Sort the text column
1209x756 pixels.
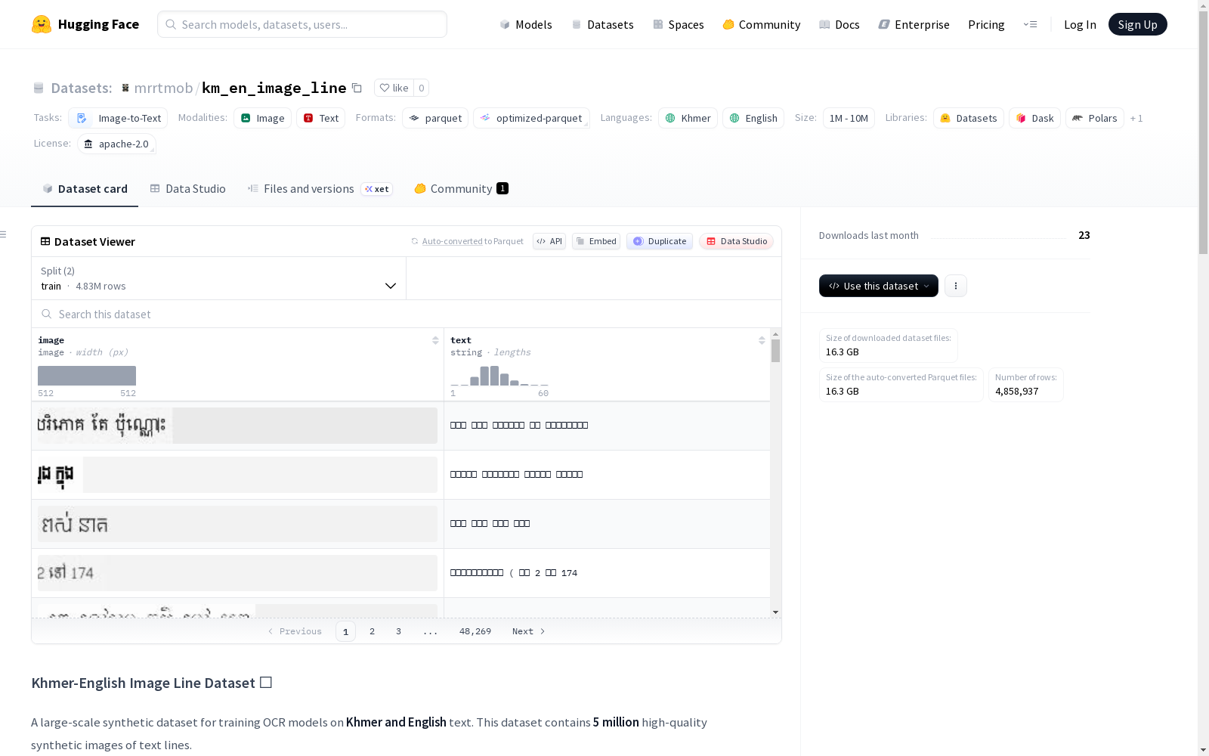(x=762, y=340)
